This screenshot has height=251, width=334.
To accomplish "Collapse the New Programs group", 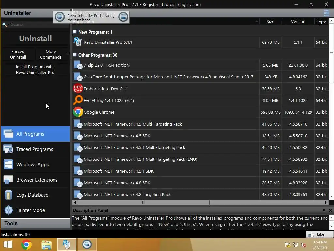I will [75, 32].
